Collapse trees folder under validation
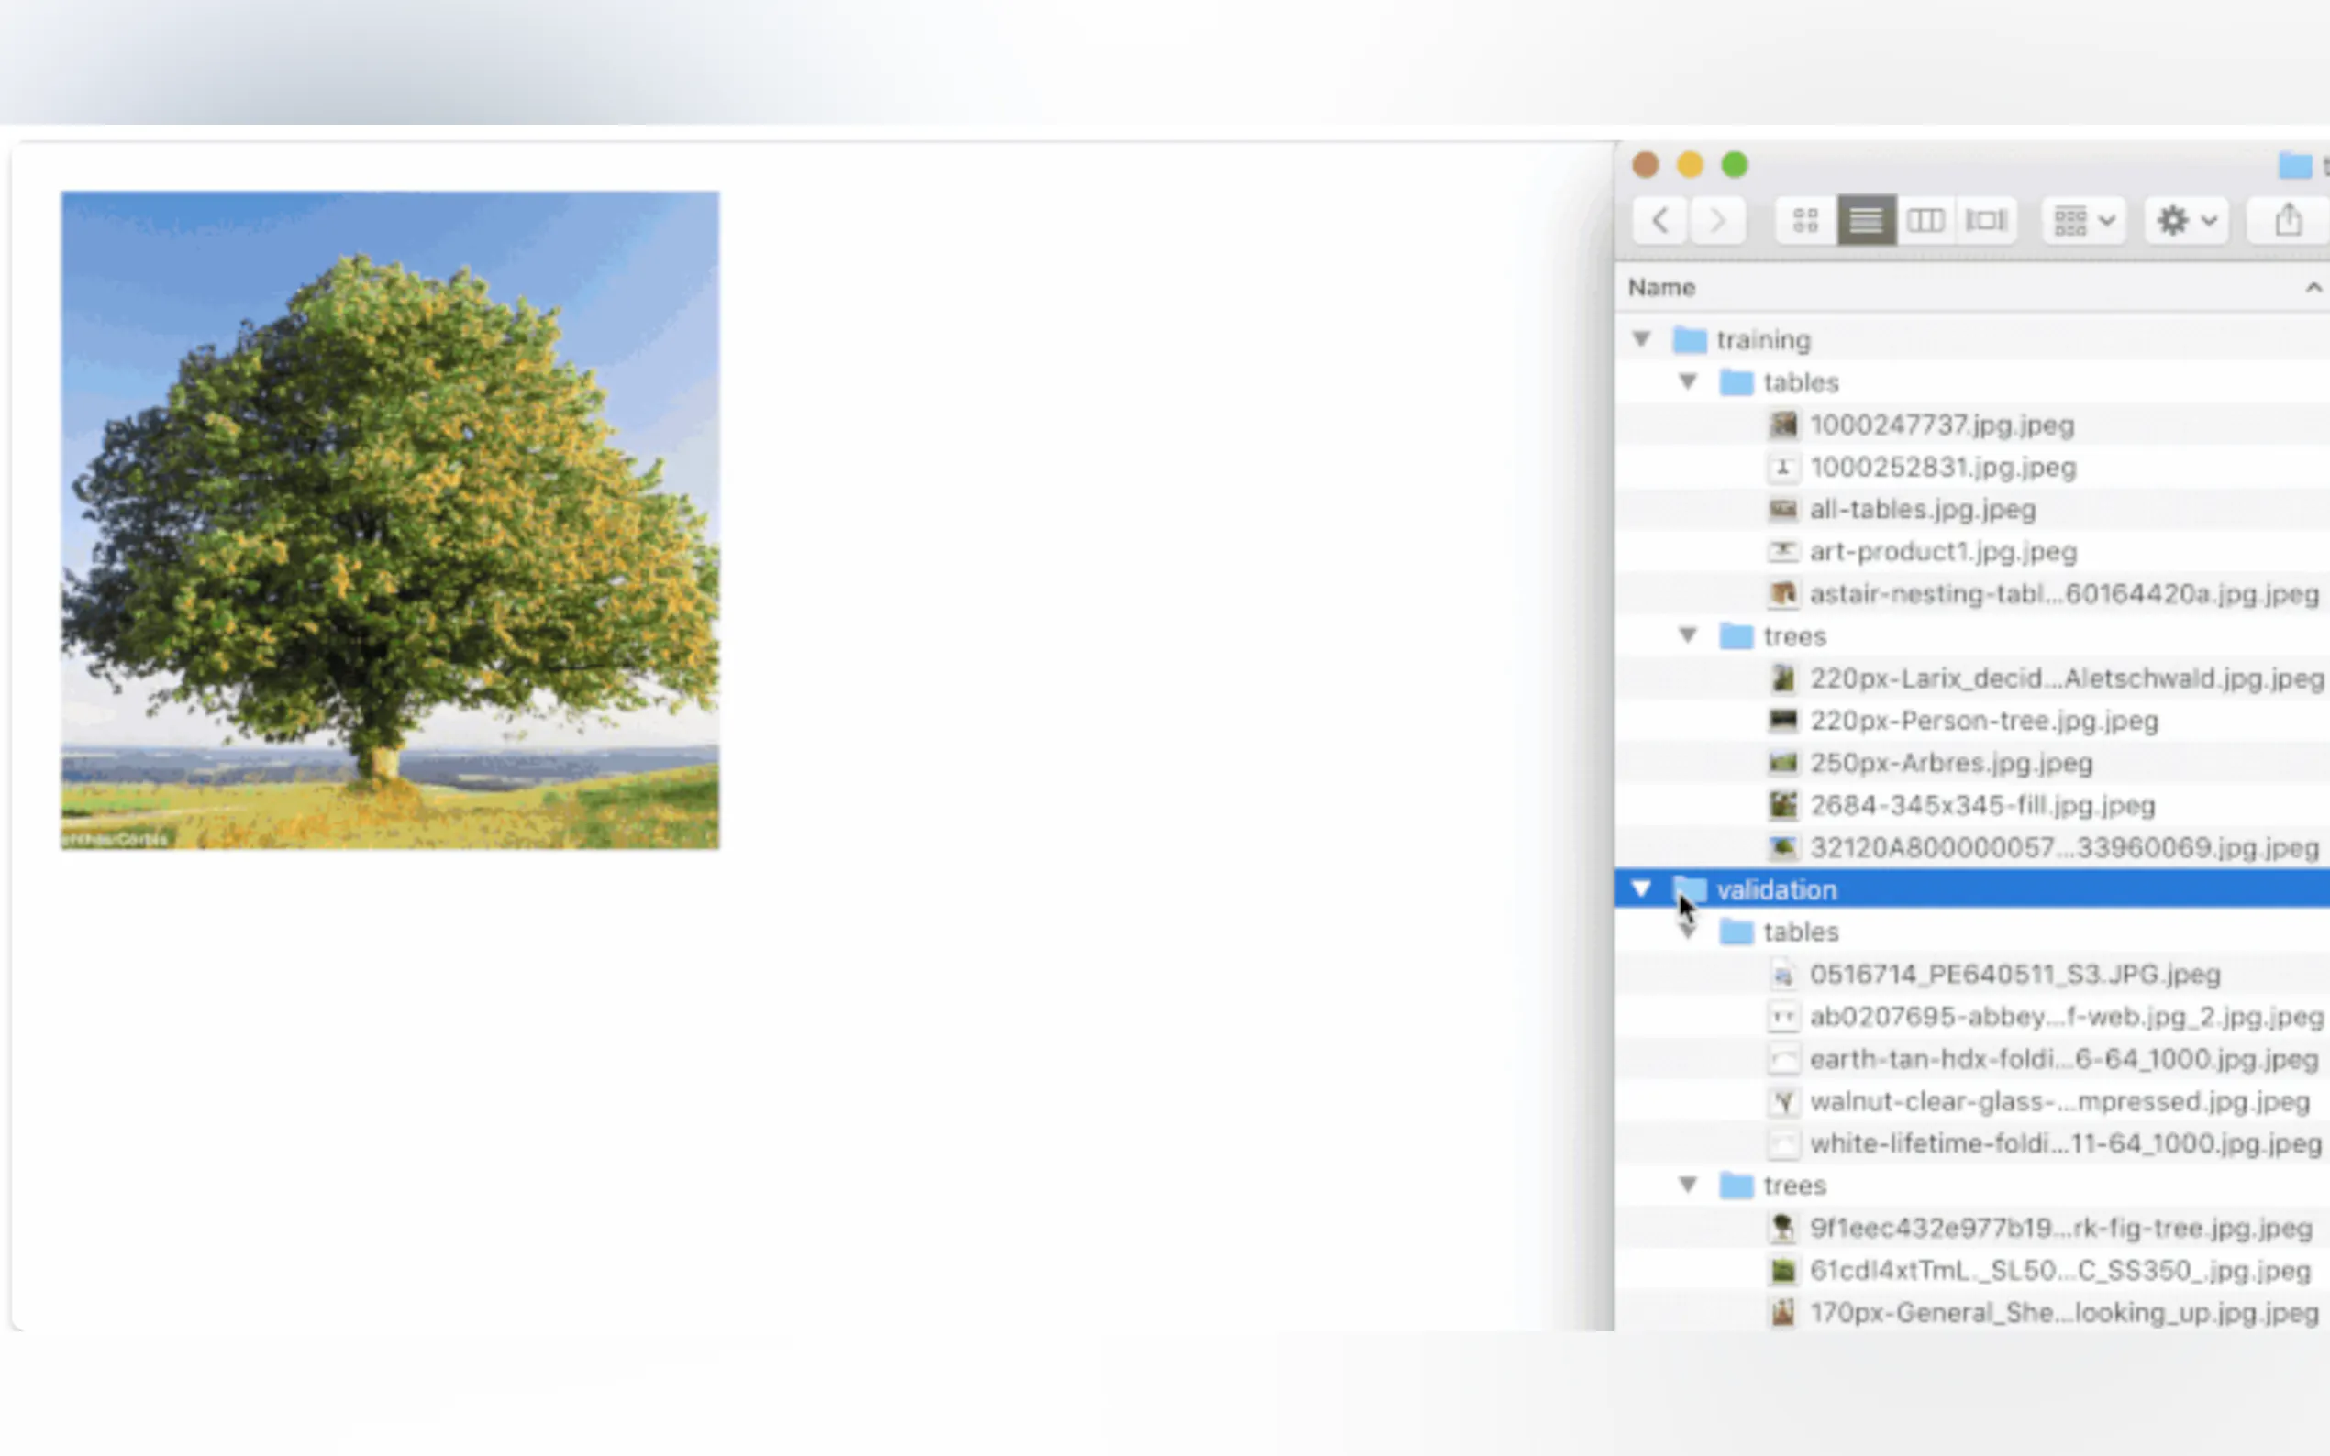Viewport: 2330px width, 1456px height. (1688, 1185)
